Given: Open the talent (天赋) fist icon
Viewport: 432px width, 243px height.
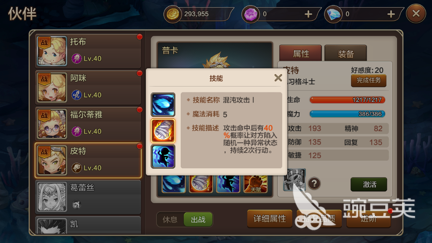Looking at the screenshot, I should click(x=255, y=184).
